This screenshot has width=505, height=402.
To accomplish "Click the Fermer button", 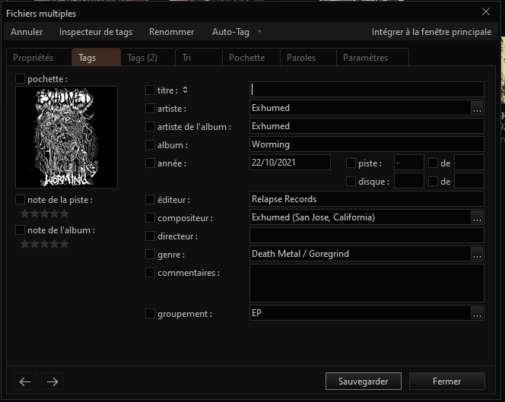I will pyautogui.click(x=446, y=381).
